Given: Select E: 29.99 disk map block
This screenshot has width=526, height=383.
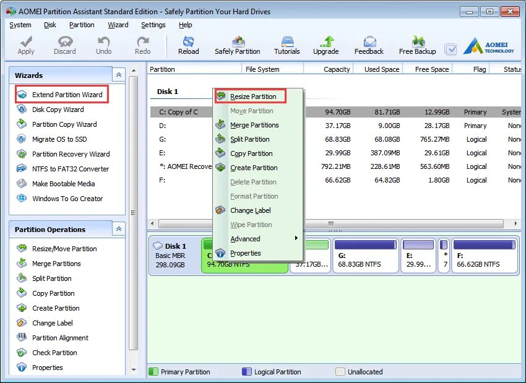Looking at the screenshot, I should tap(418, 256).
